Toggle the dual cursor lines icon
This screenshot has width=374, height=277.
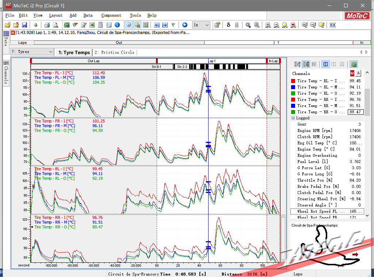click(x=237, y=25)
